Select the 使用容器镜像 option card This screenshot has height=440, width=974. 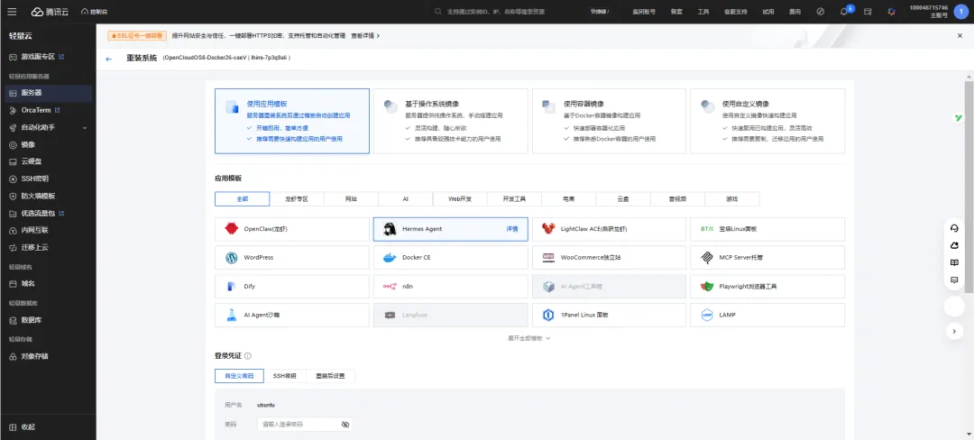[x=610, y=121]
